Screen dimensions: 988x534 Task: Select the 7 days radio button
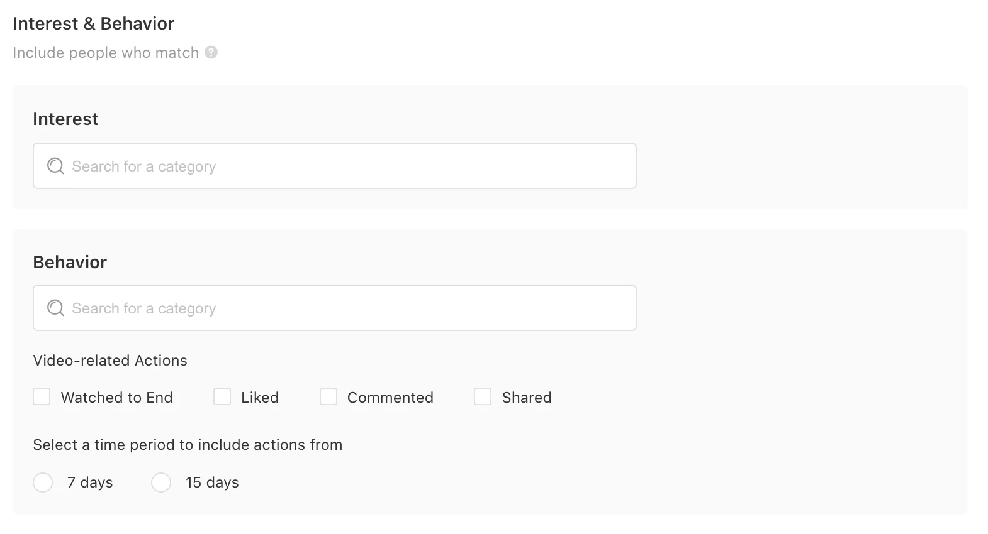(x=43, y=482)
